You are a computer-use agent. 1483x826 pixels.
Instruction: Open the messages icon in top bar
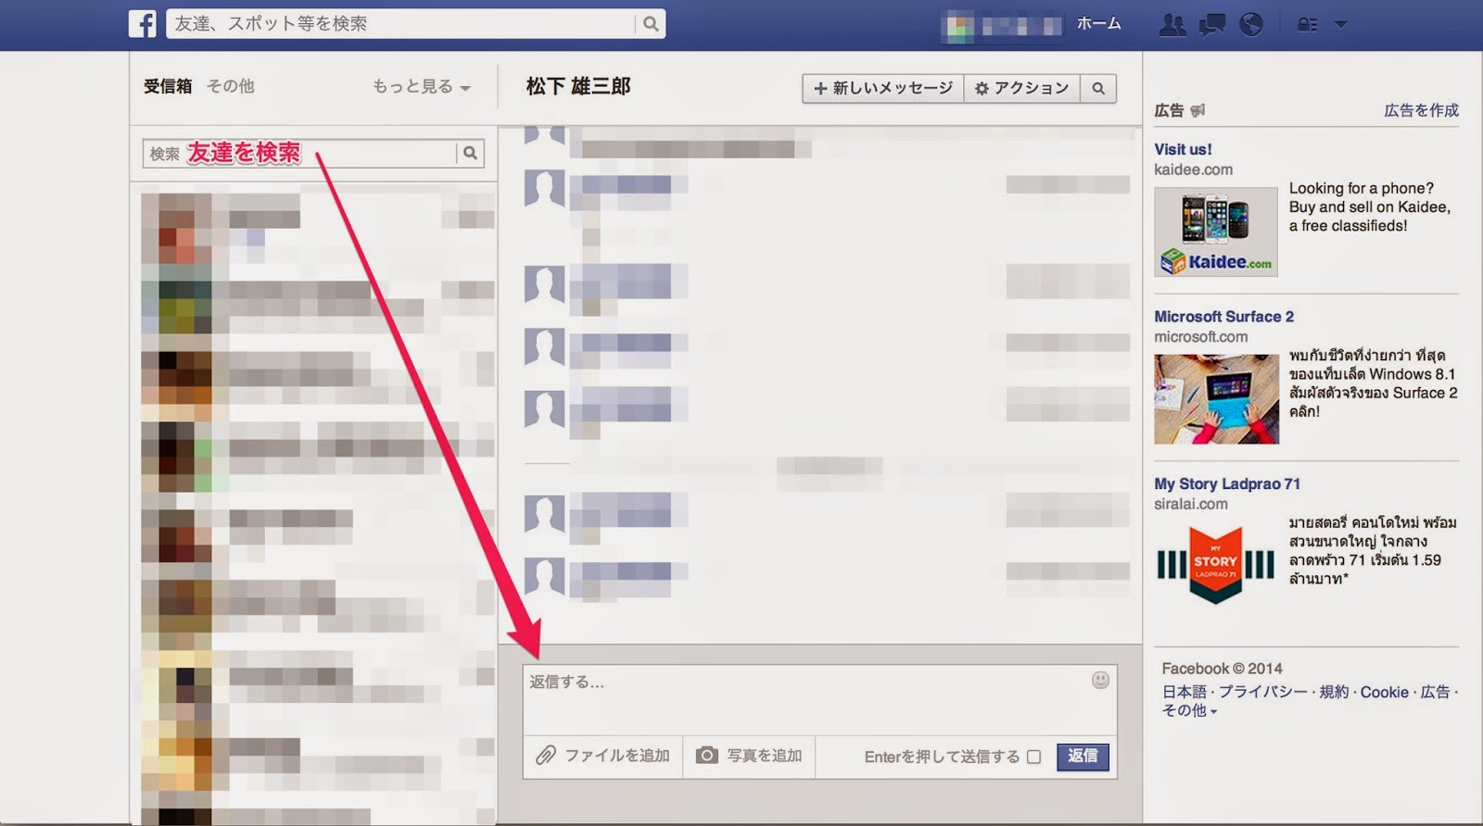point(1211,25)
